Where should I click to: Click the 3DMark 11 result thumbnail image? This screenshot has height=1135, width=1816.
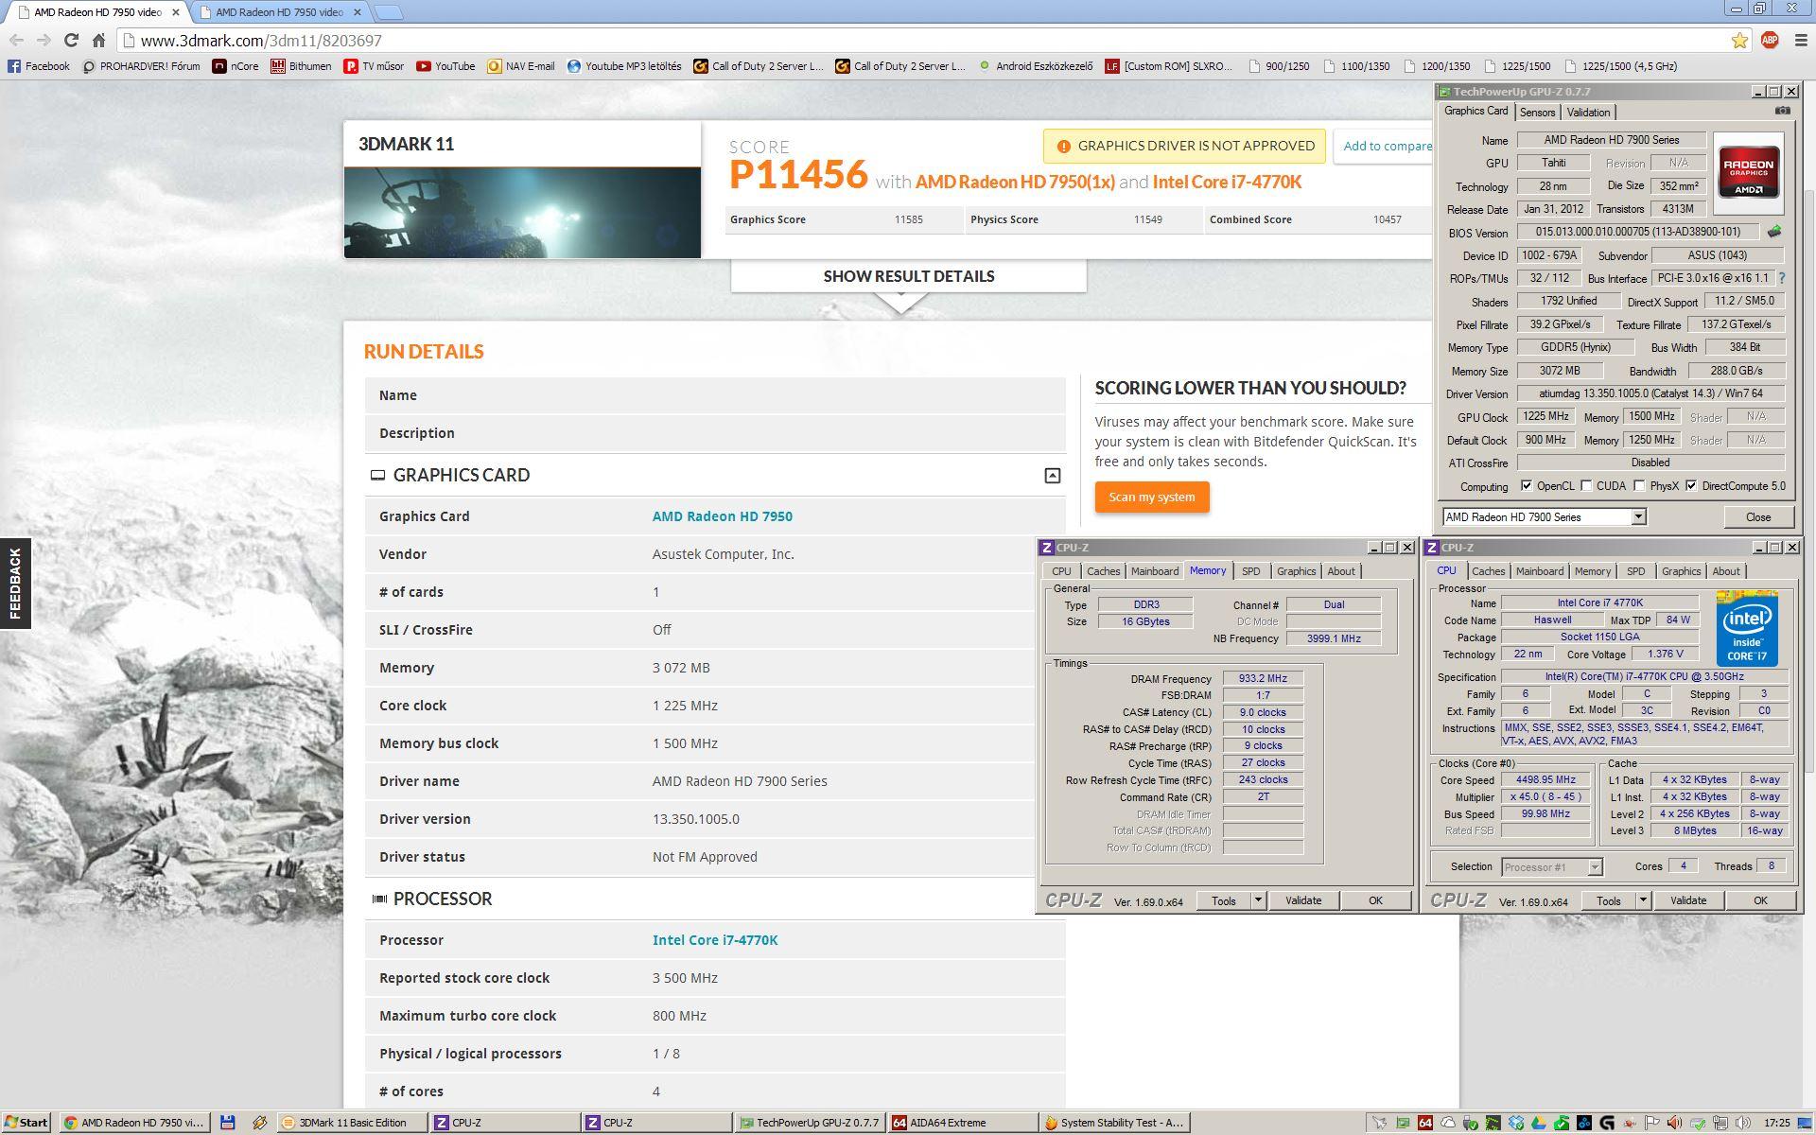pos(522,212)
